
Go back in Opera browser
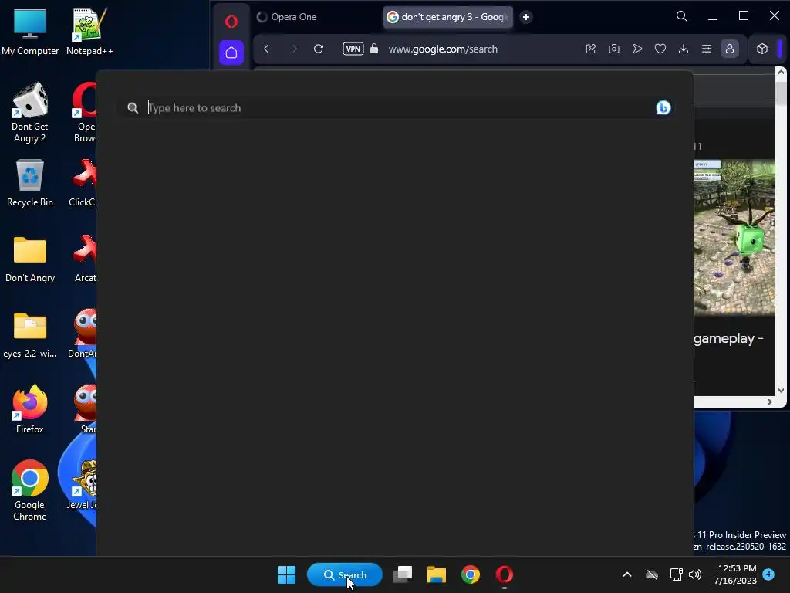coord(266,49)
